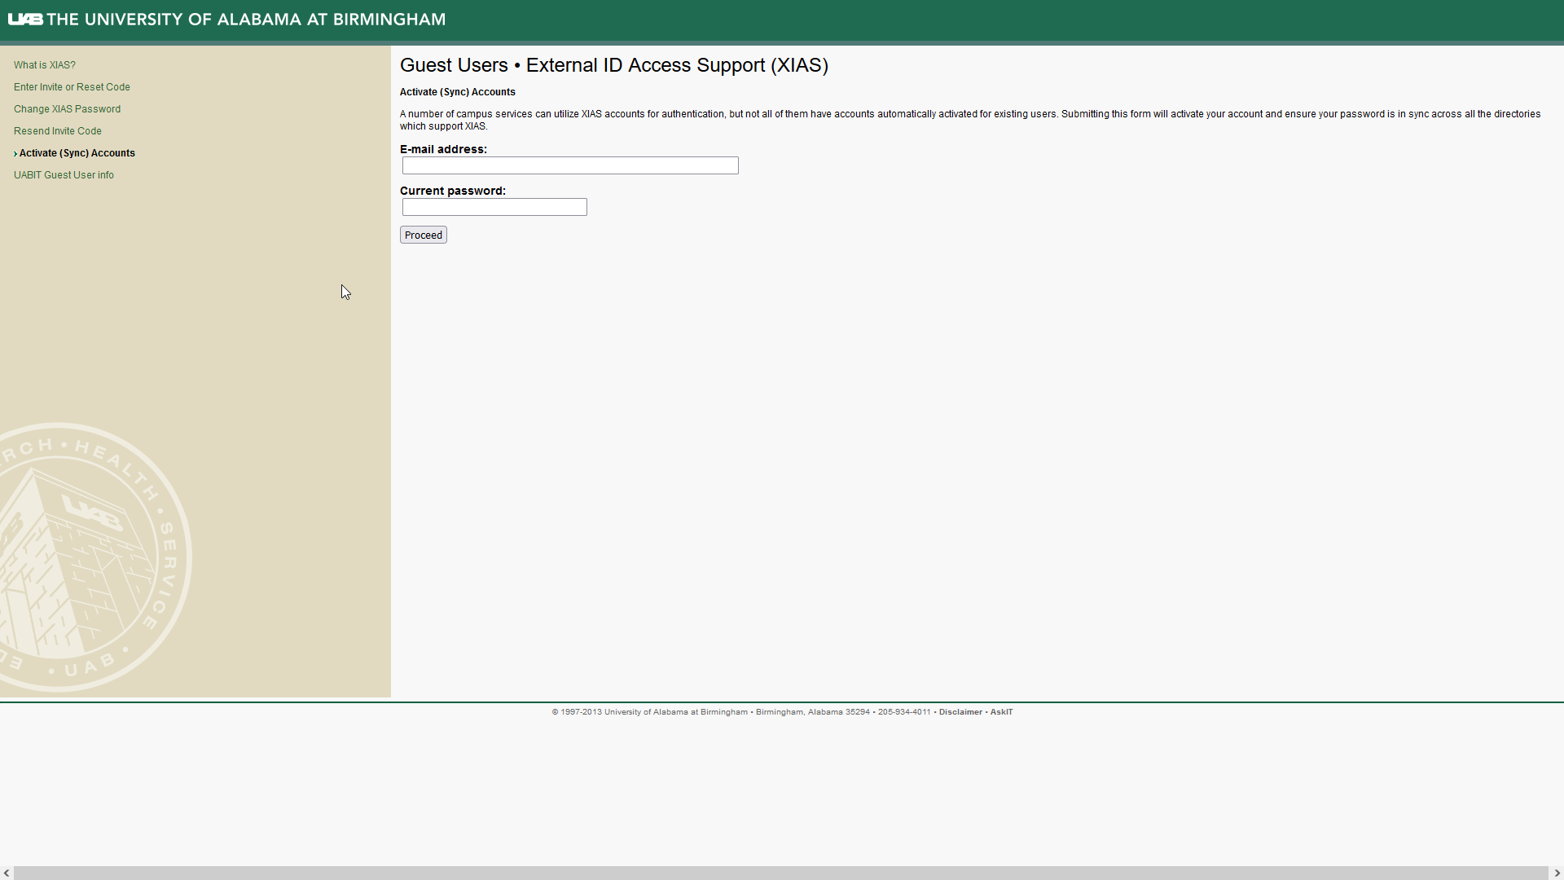This screenshot has width=1564, height=880.
Task: Click The University of Alabama at Birmingham banner text
Action: (246, 19)
